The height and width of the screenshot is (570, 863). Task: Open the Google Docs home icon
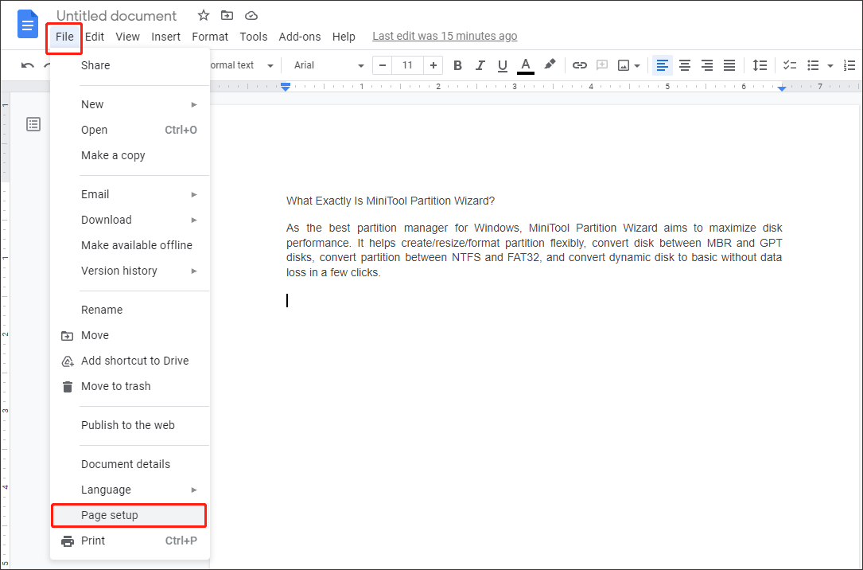(x=28, y=24)
